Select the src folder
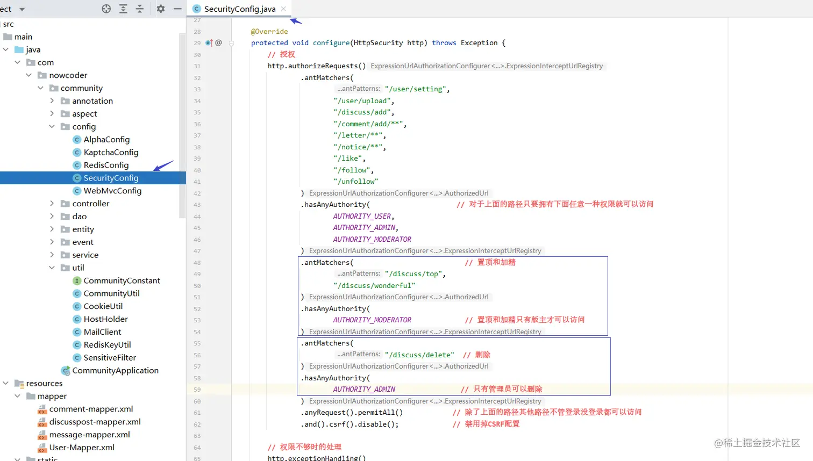The image size is (813, 461). pyautogui.click(x=8, y=24)
